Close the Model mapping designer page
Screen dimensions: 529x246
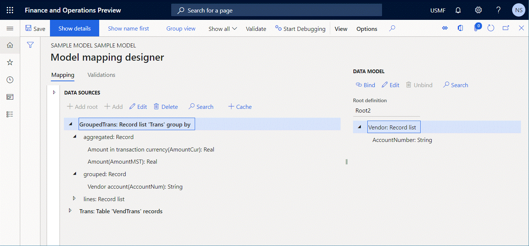click(521, 28)
